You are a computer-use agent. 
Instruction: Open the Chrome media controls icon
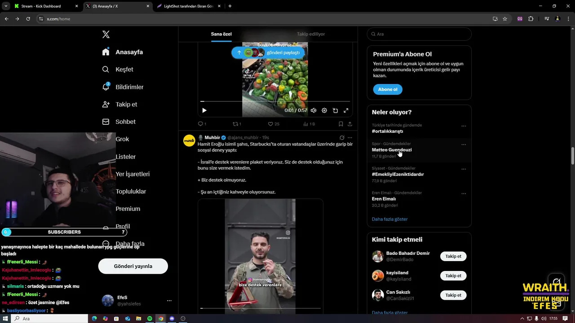click(547, 19)
